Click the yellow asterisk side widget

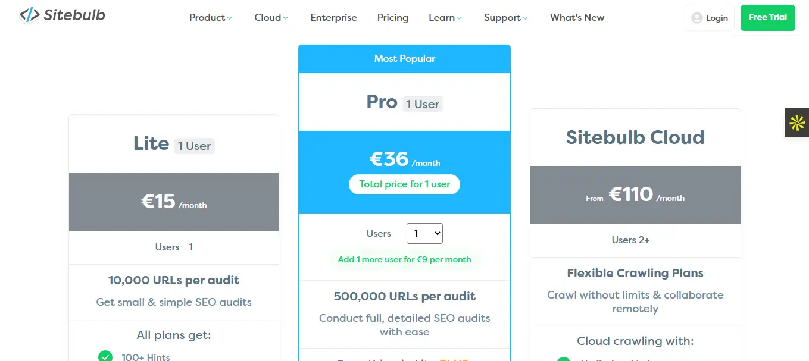pos(796,123)
